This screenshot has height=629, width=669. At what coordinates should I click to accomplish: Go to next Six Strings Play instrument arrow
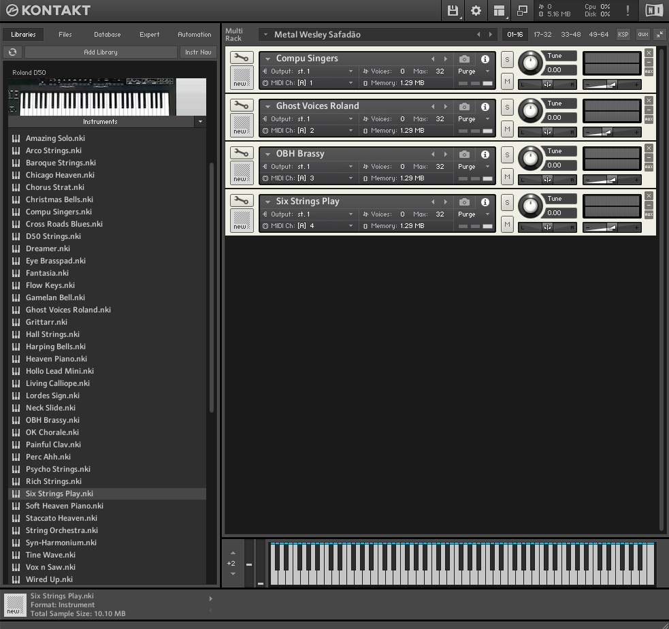pos(445,202)
